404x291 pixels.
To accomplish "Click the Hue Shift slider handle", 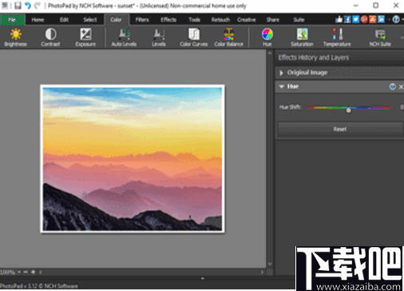I will click(x=348, y=110).
